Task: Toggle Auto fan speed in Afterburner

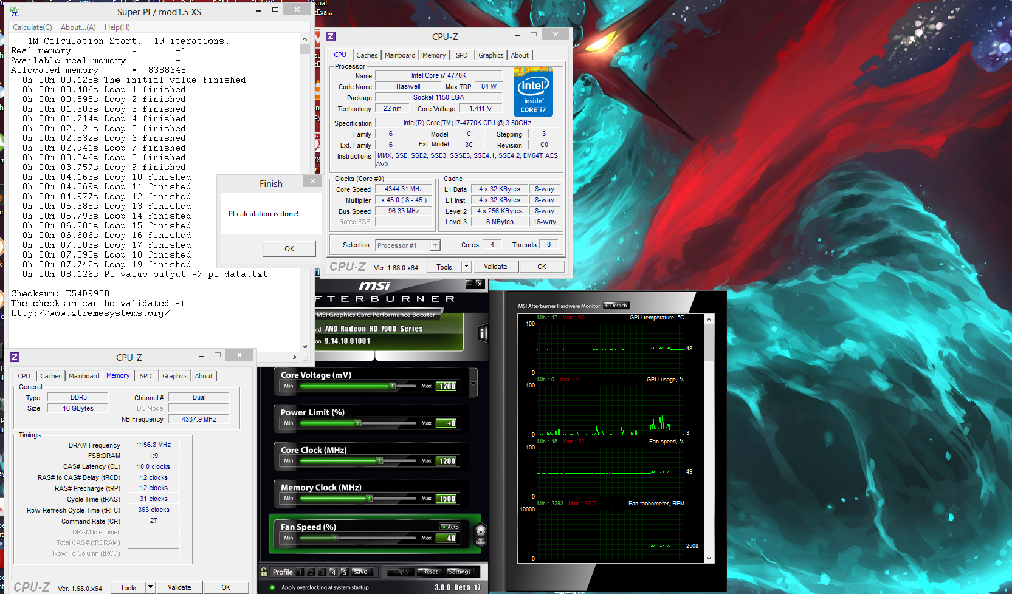Action: coord(450,527)
